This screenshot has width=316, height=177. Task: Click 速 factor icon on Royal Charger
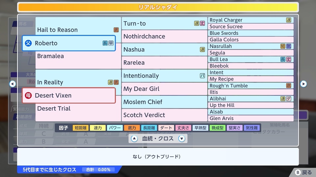click(289, 20)
